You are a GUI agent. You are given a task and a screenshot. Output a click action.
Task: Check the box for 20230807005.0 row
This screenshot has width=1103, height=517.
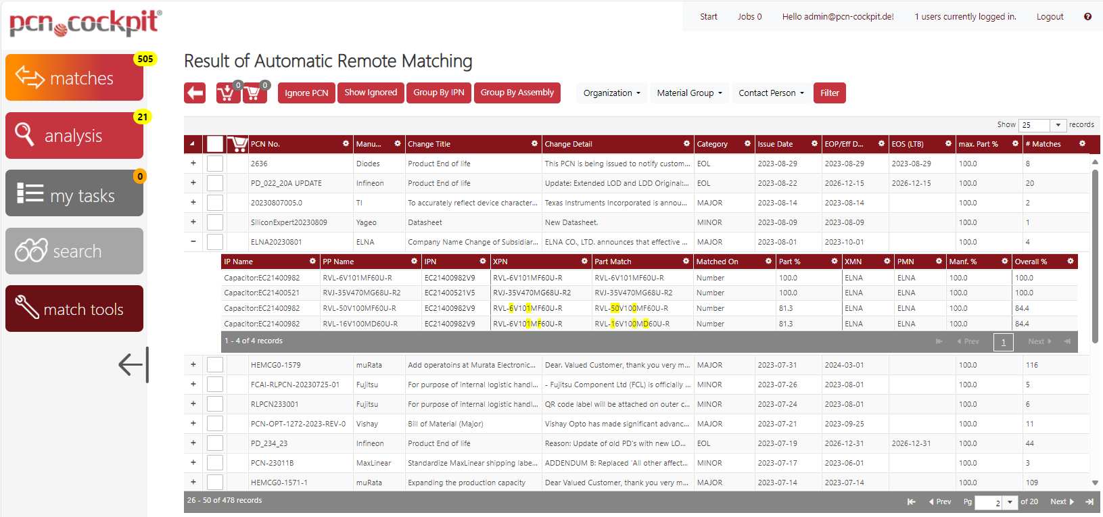(x=215, y=203)
